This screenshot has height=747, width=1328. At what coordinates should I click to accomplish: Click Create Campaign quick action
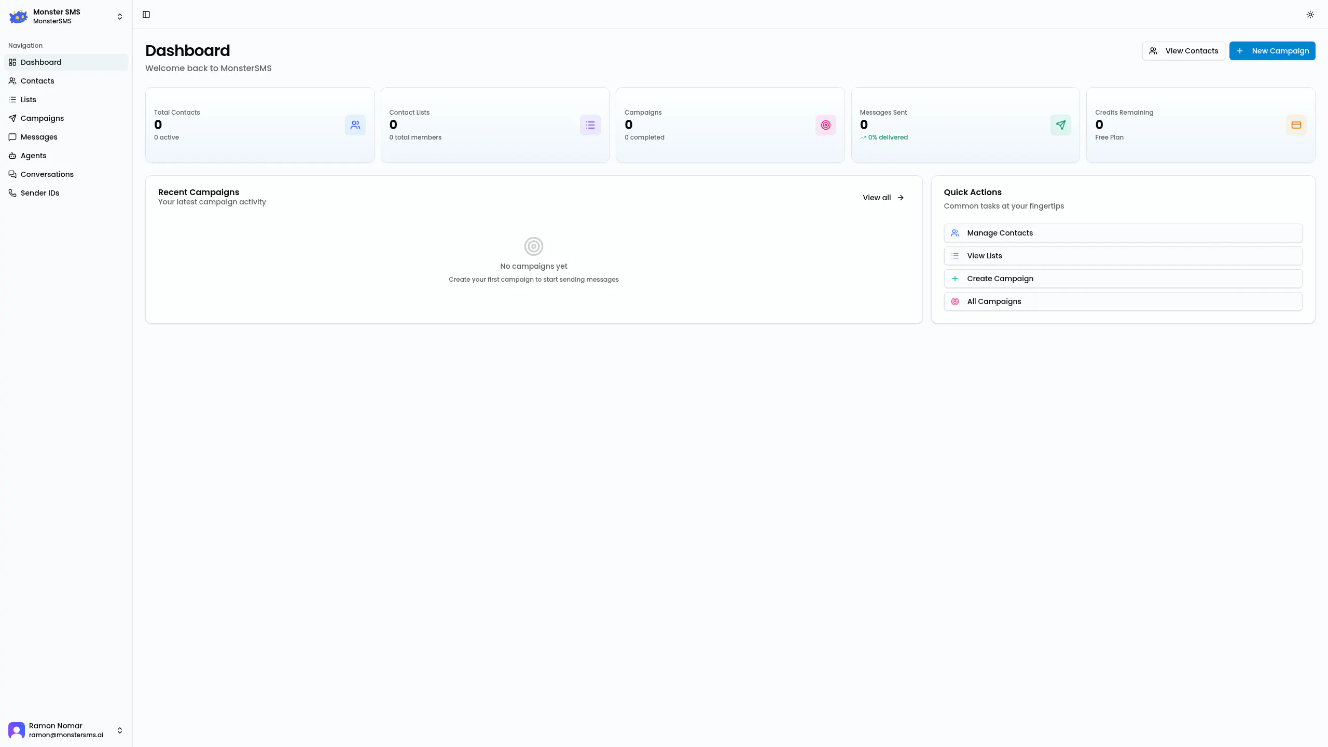click(x=1123, y=279)
